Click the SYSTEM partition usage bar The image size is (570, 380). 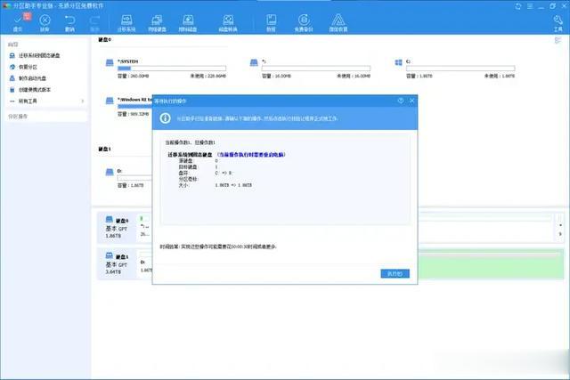[172, 69]
